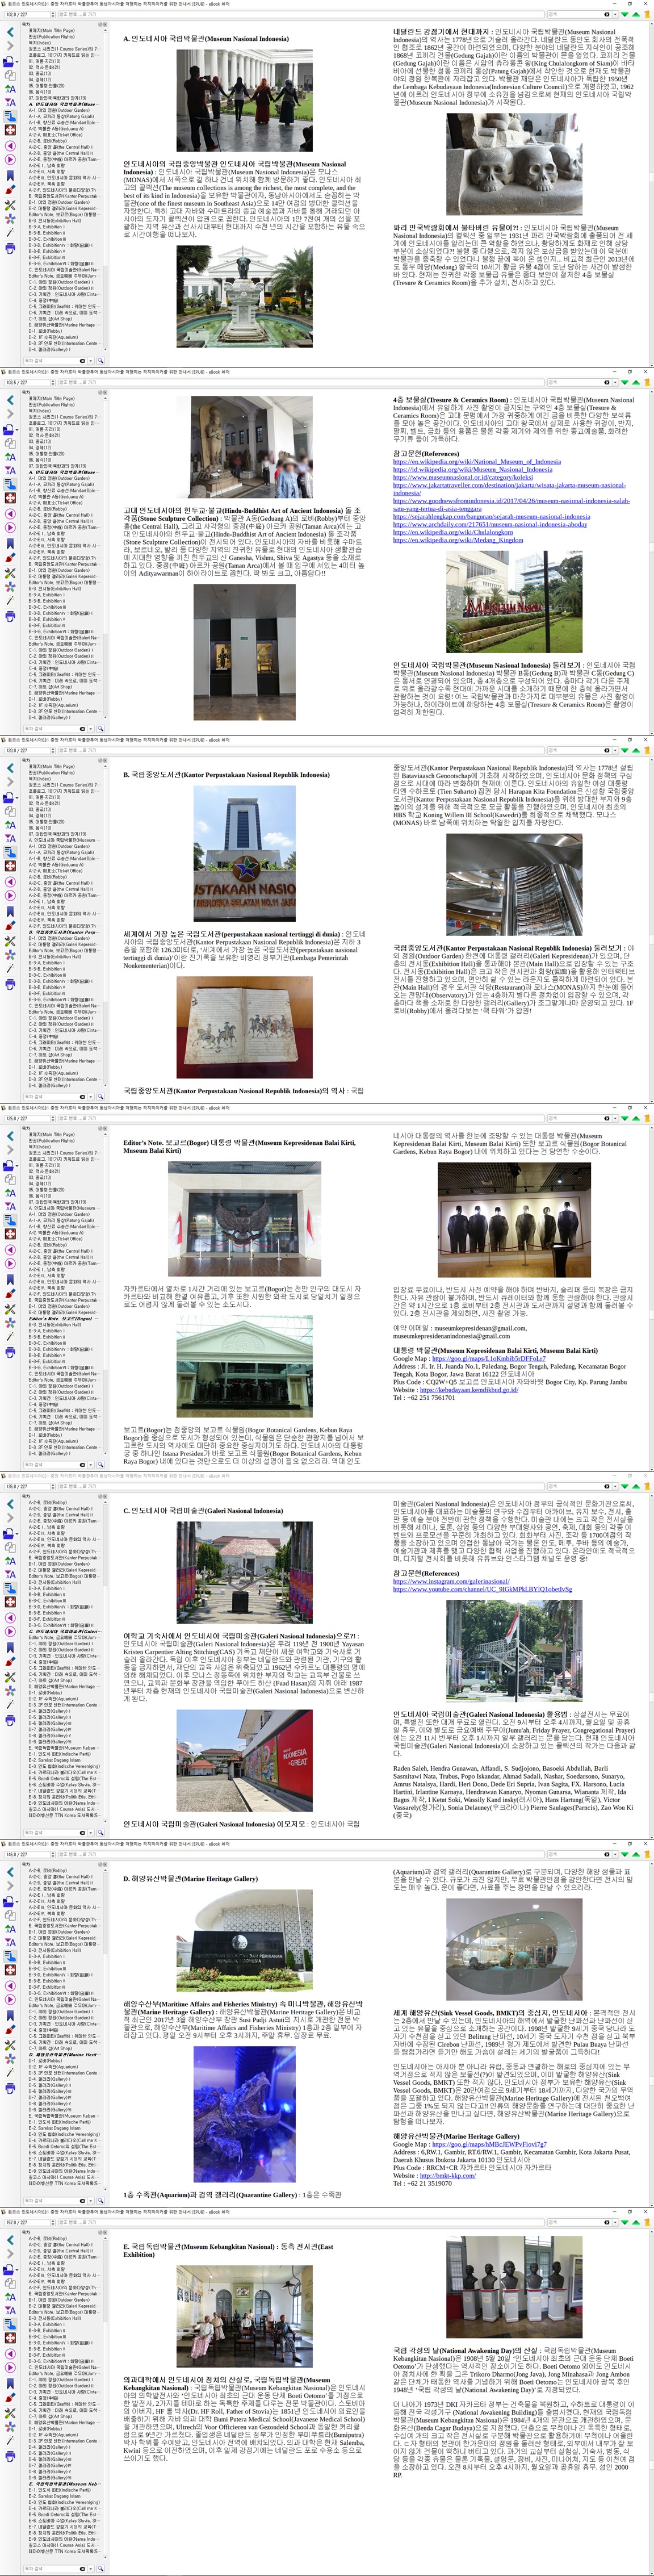This screenshot has height=2576, width=654.
Task: Click paintbrush toolbar icon in page 102.0 window
Action: [10, 190]
